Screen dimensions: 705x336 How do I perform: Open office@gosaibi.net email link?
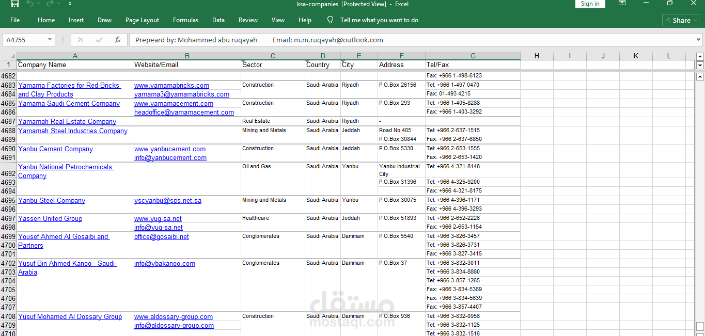[x=162, y=236]
